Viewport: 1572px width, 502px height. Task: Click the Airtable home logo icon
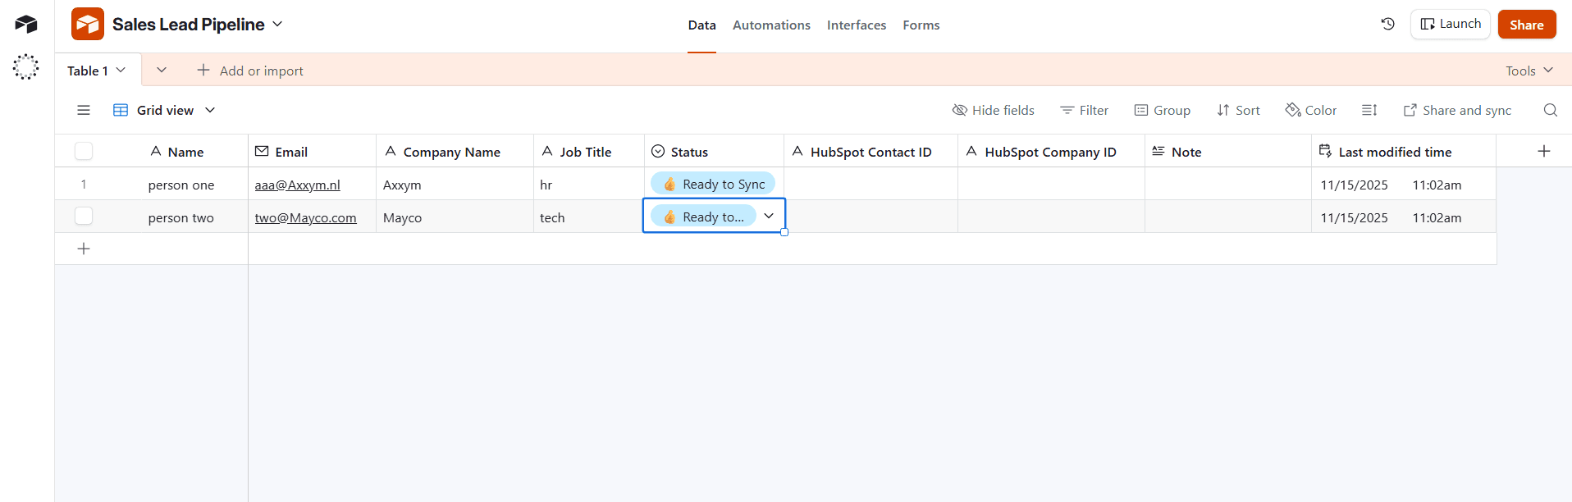26,24
